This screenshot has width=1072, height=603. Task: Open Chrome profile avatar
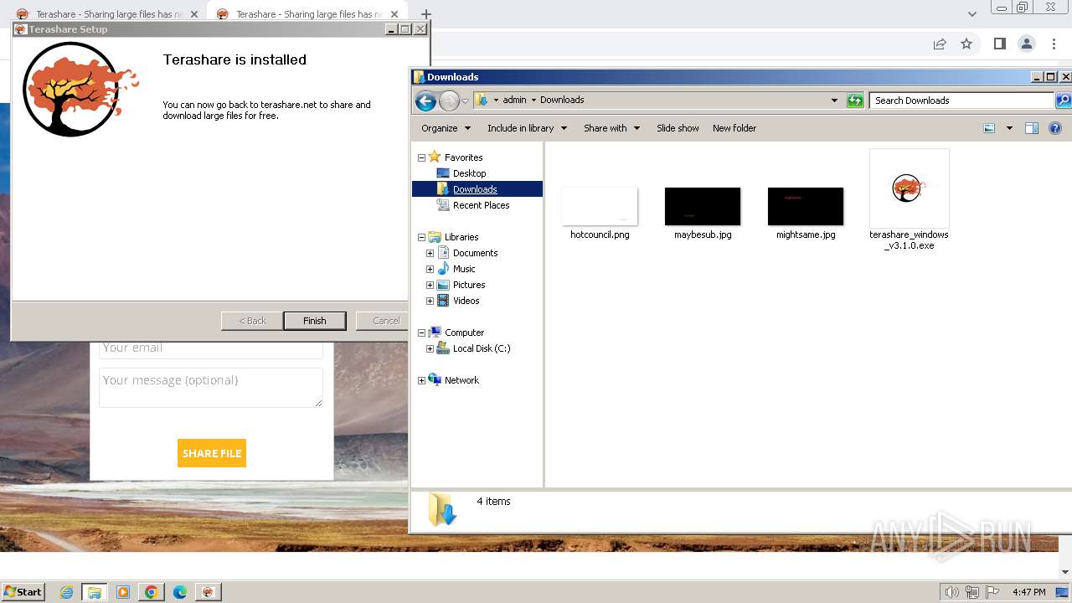click(1026, 44)
